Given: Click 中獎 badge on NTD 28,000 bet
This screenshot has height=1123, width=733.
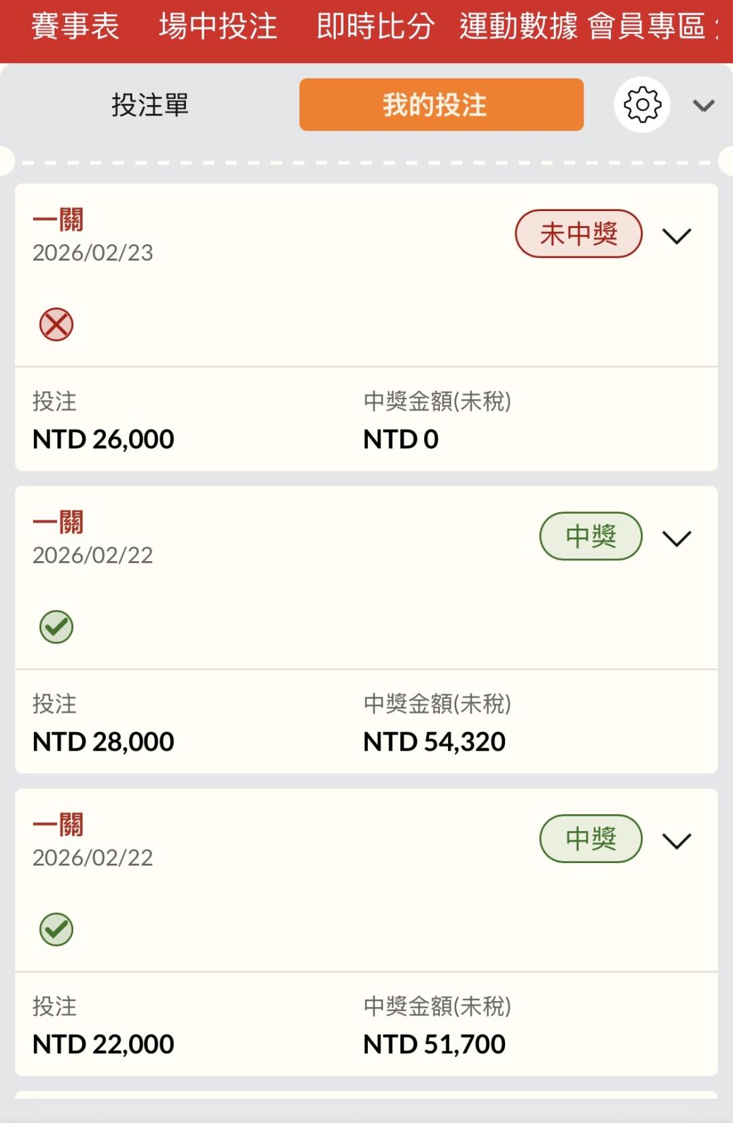Looking at the screenshot, I should [x=590, y=537].
